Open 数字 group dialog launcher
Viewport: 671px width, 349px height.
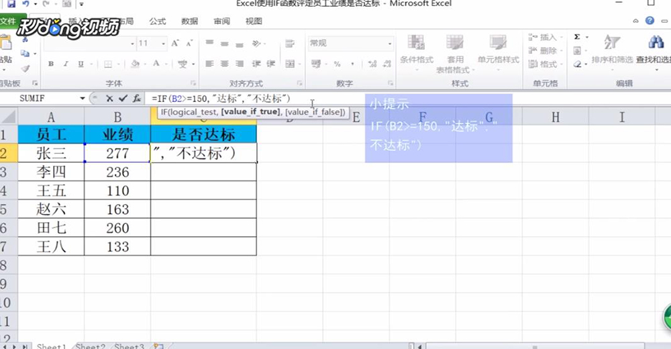click(391, 83)
